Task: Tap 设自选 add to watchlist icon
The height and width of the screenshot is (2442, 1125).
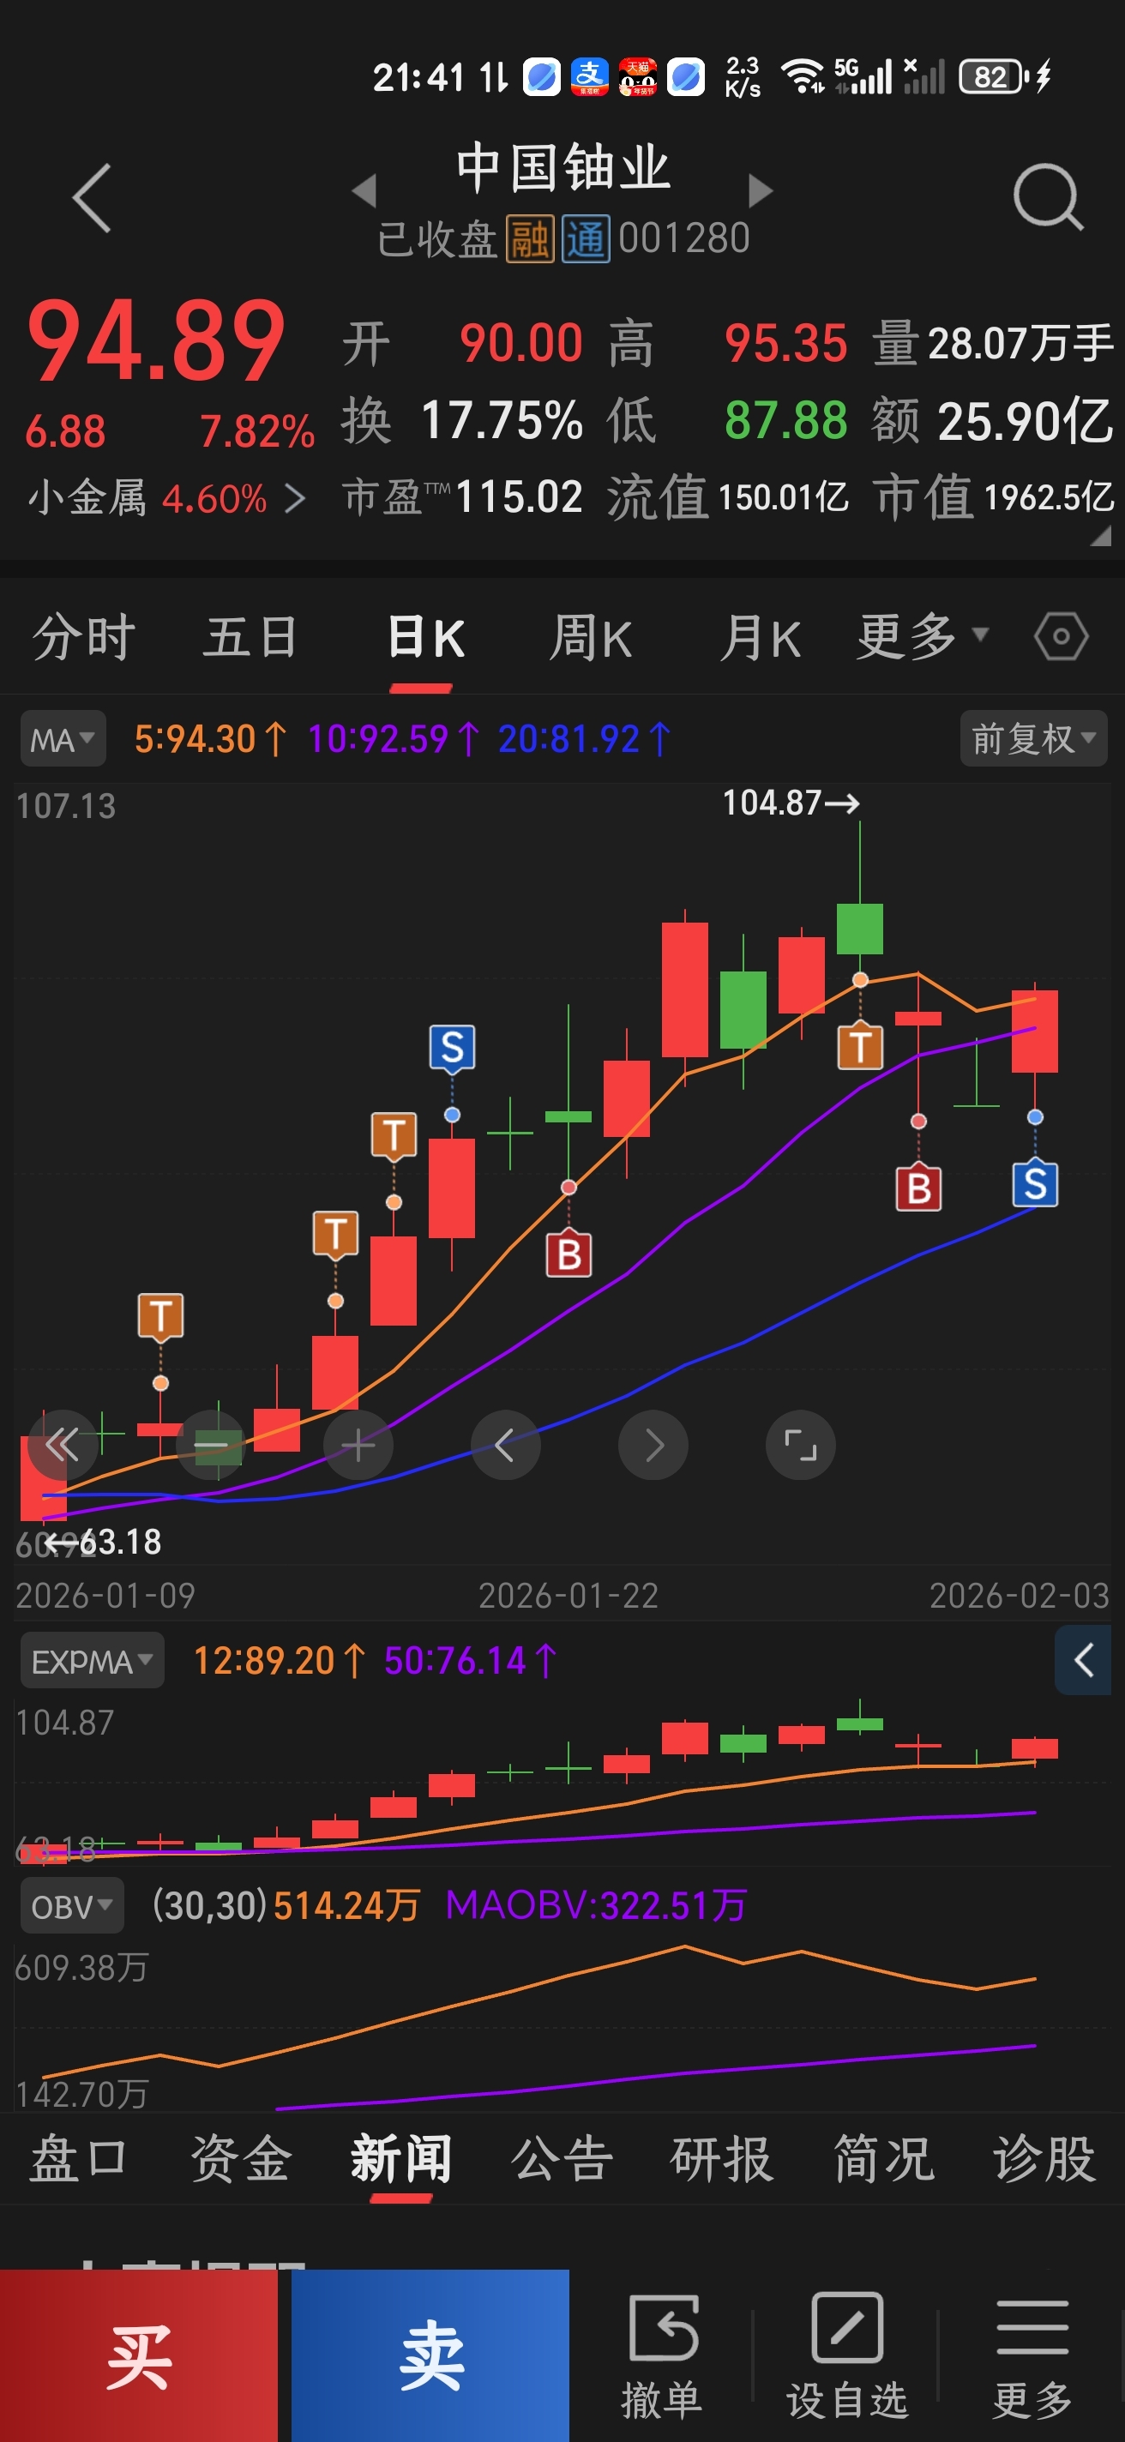Action: point(846,2355)
